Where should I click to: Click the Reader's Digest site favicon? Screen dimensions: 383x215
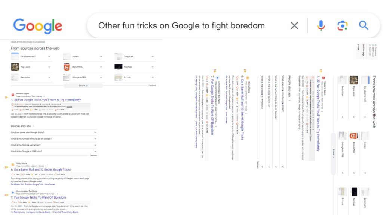click(x=13, y=94)
